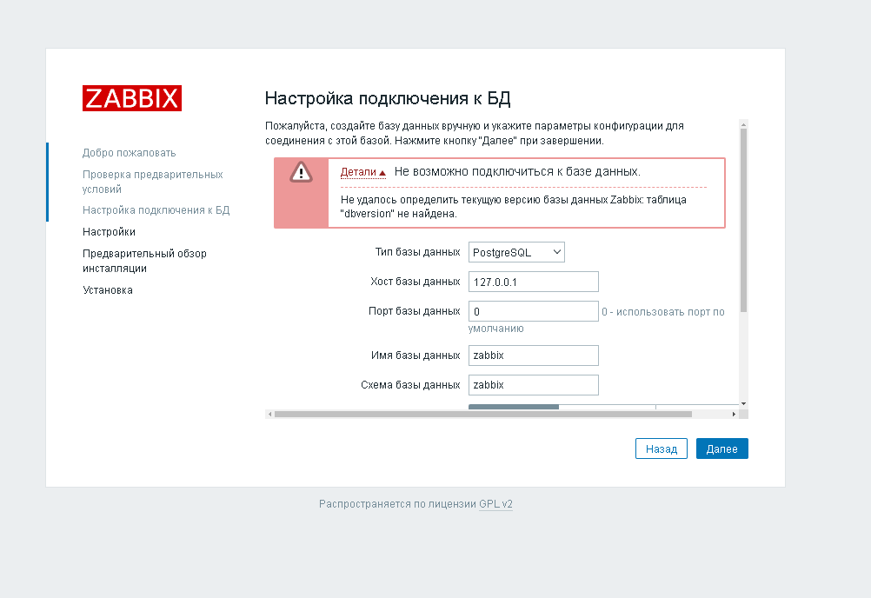Collapse the error details via 'Детали' link
This screenshot has width=871, height=598.
(x=362, y=172)
